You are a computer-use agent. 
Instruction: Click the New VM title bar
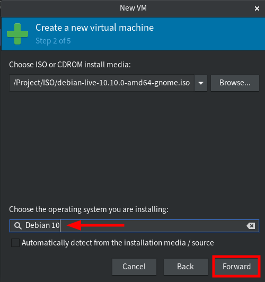click(133, 8)
